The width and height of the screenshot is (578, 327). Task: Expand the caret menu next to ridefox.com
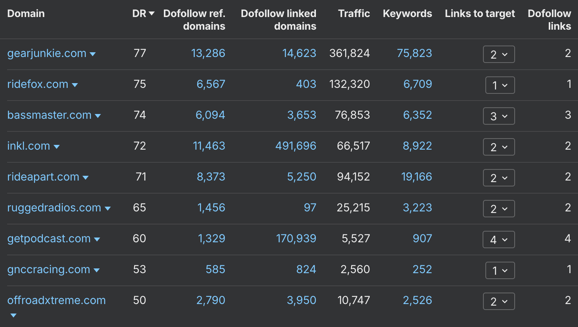(x=75, y=85)
